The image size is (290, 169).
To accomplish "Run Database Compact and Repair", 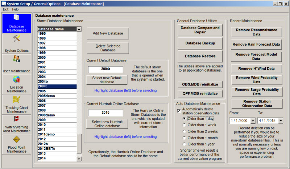I will 200,30.
